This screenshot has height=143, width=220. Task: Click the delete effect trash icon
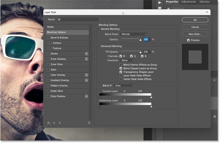89,123
